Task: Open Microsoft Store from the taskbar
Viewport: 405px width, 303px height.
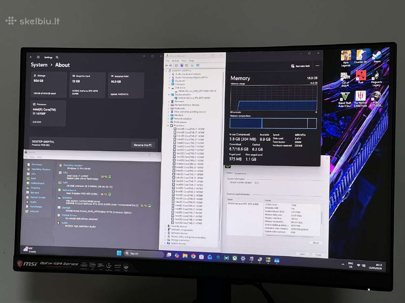Action: click(x=201, y=257)
